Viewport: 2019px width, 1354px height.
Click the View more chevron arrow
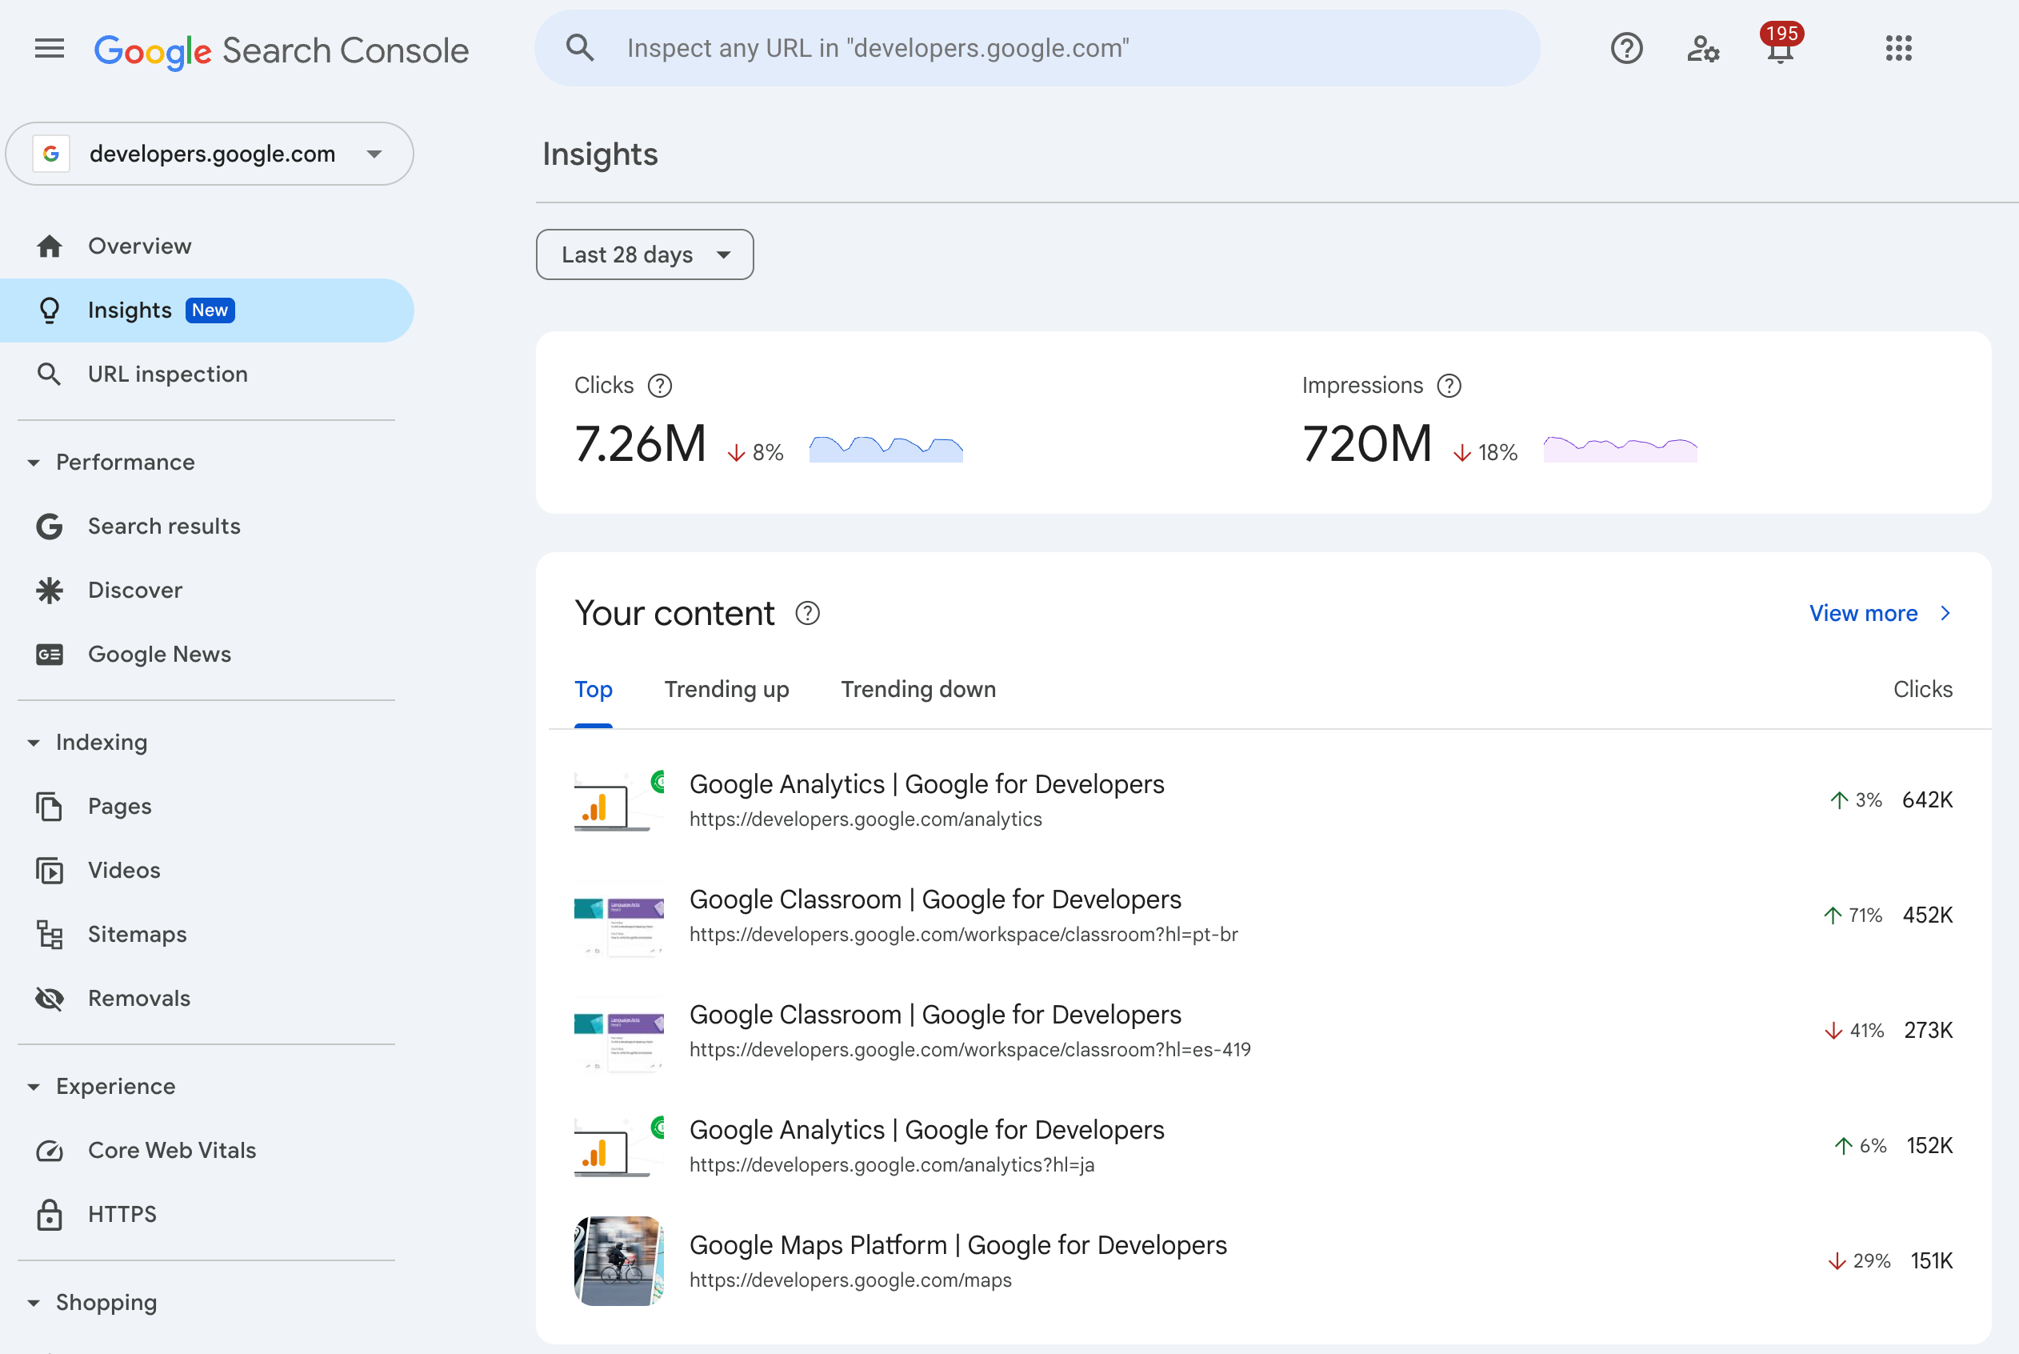[x=1945, y=613]
